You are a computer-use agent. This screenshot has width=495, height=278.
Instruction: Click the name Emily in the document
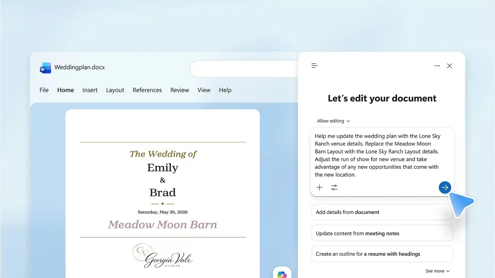(x=163, y=168)
